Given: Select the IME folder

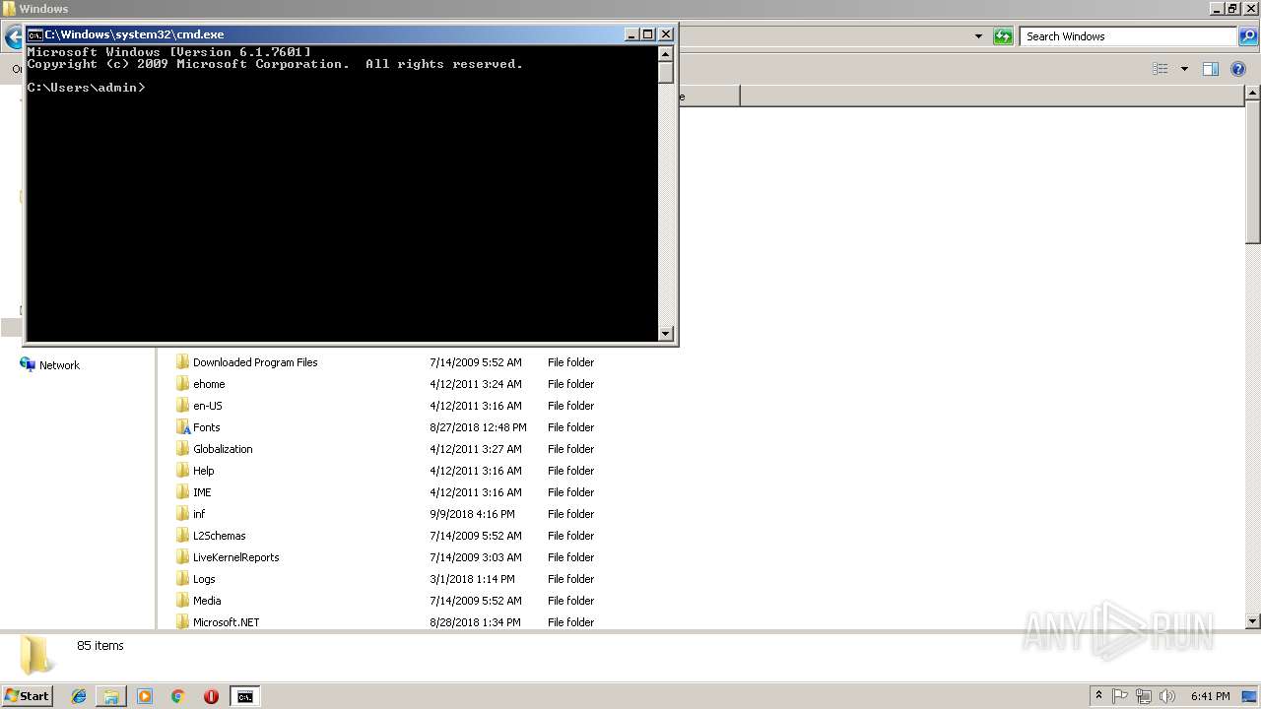Looking at the screenshot, I should coord(202,492).
